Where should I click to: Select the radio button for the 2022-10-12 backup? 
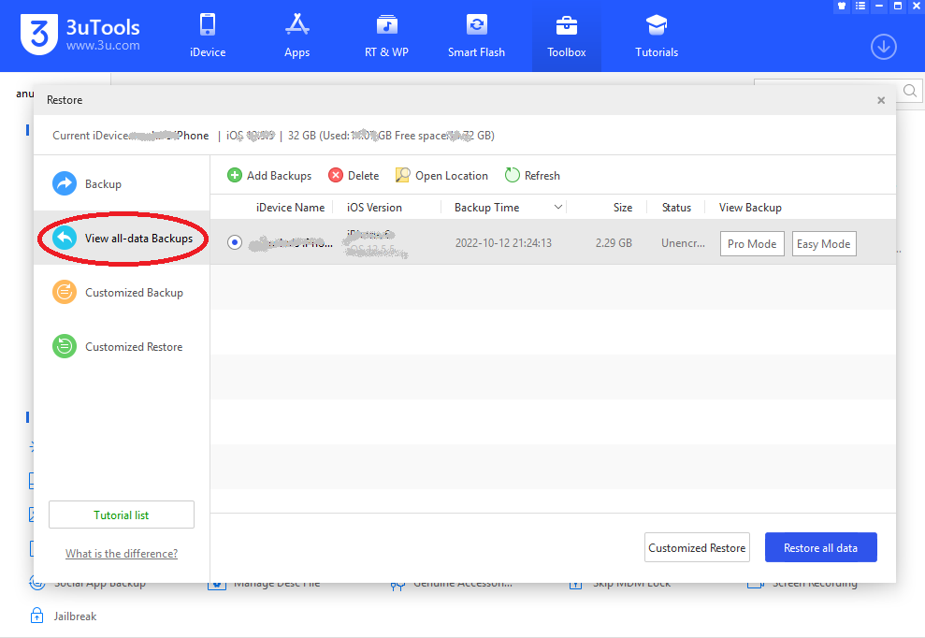pyautogui.click(x=235, y=242)
